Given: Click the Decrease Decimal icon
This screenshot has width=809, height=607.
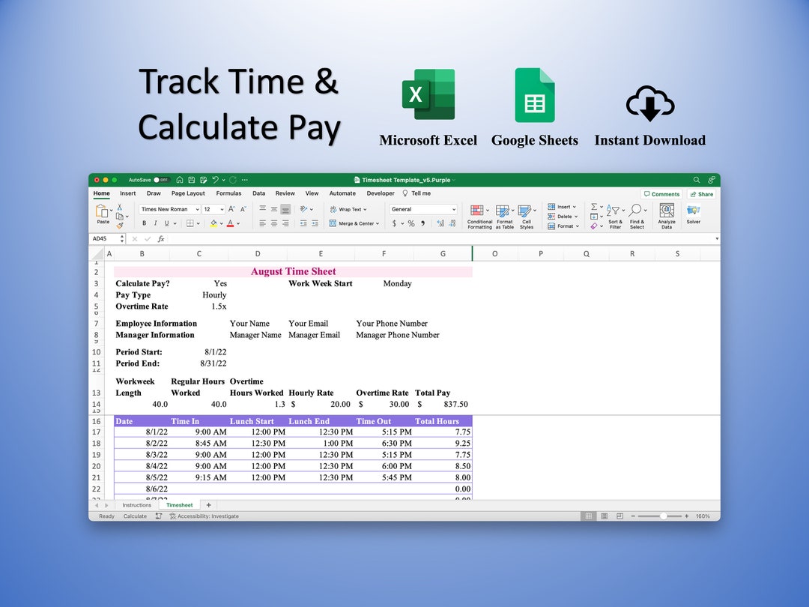Looking at the screenshot, I should point(452,223).
